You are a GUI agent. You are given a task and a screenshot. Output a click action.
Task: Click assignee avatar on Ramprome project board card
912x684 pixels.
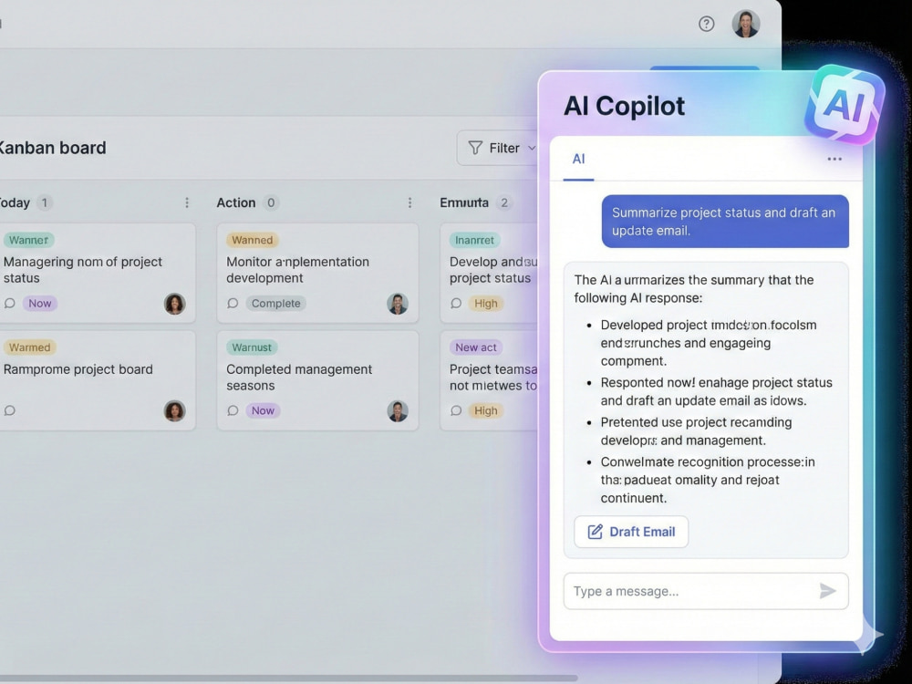click(174, 410)
